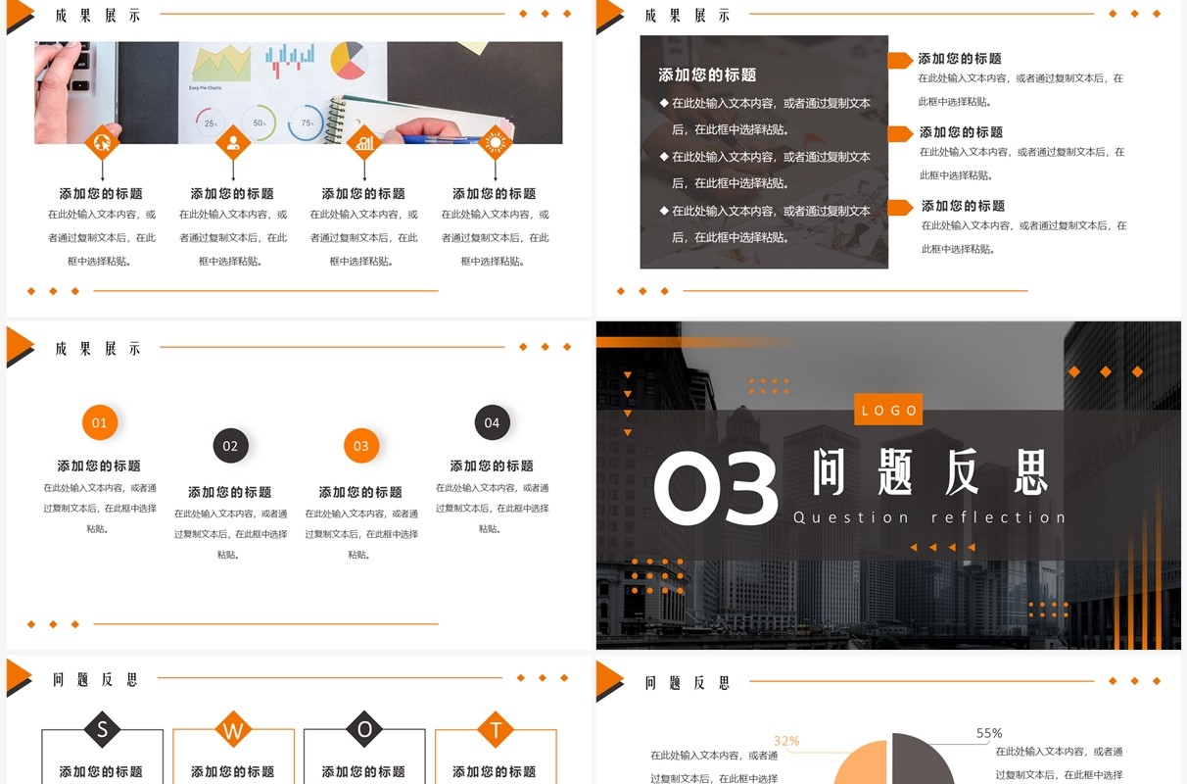Screen dimensions: 1187x784
Task: Click the orange 01 circle
Action: pyautogui.click(x=100, y=423)
